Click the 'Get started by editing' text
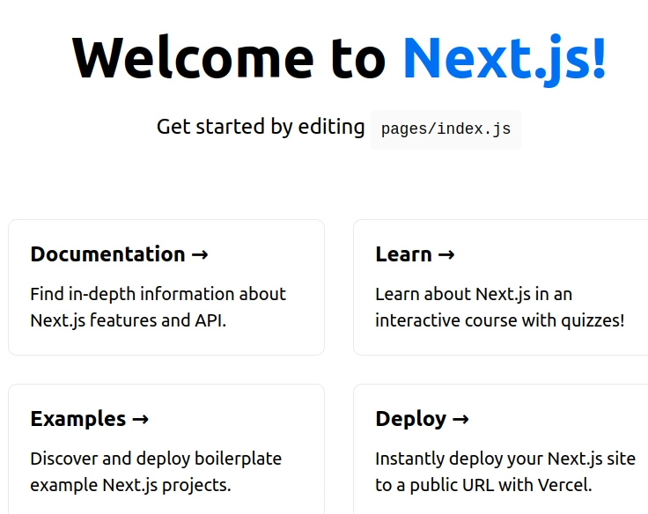 [261, 127]
